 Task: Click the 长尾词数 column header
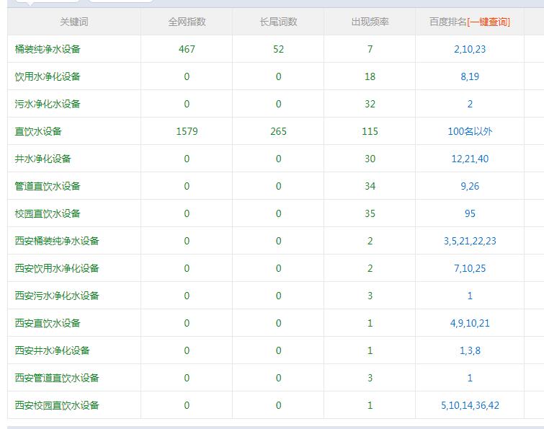278,22
